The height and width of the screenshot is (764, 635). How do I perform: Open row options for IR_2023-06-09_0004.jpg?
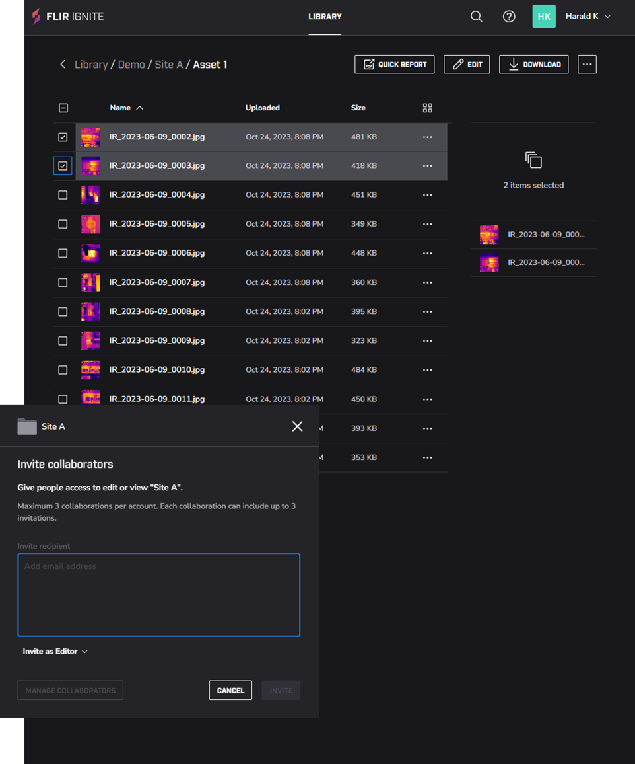click(x=427, y=195)
